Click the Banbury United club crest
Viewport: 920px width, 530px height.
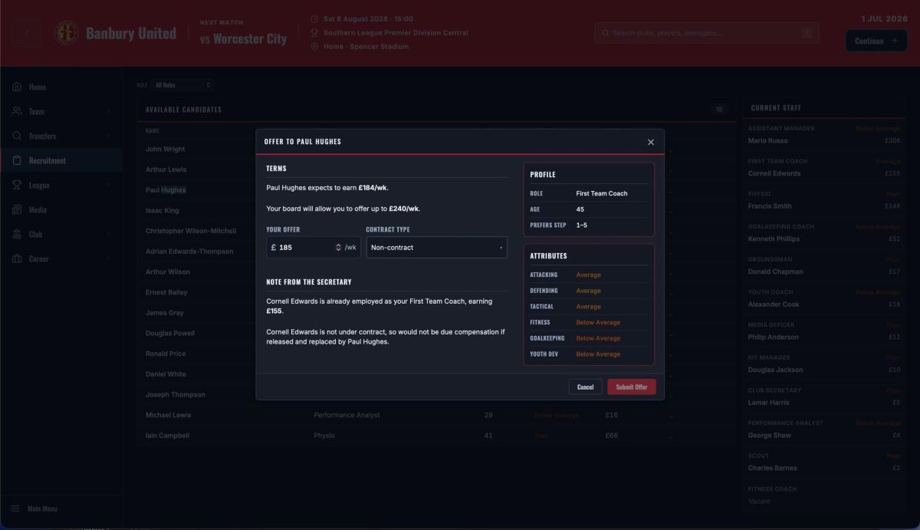pos(67,33)
